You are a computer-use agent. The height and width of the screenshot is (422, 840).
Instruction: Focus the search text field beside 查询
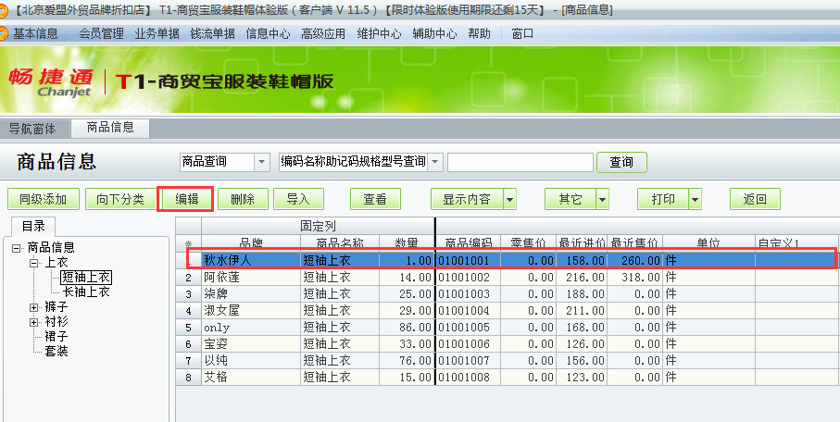tap(520, 162)
